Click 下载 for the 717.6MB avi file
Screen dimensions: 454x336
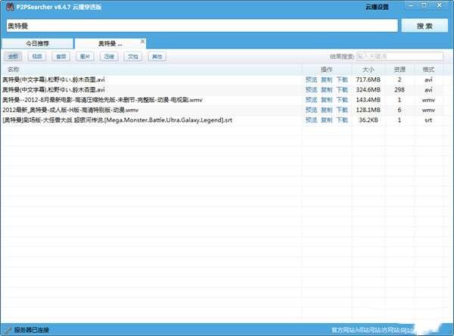coord(342,79)
